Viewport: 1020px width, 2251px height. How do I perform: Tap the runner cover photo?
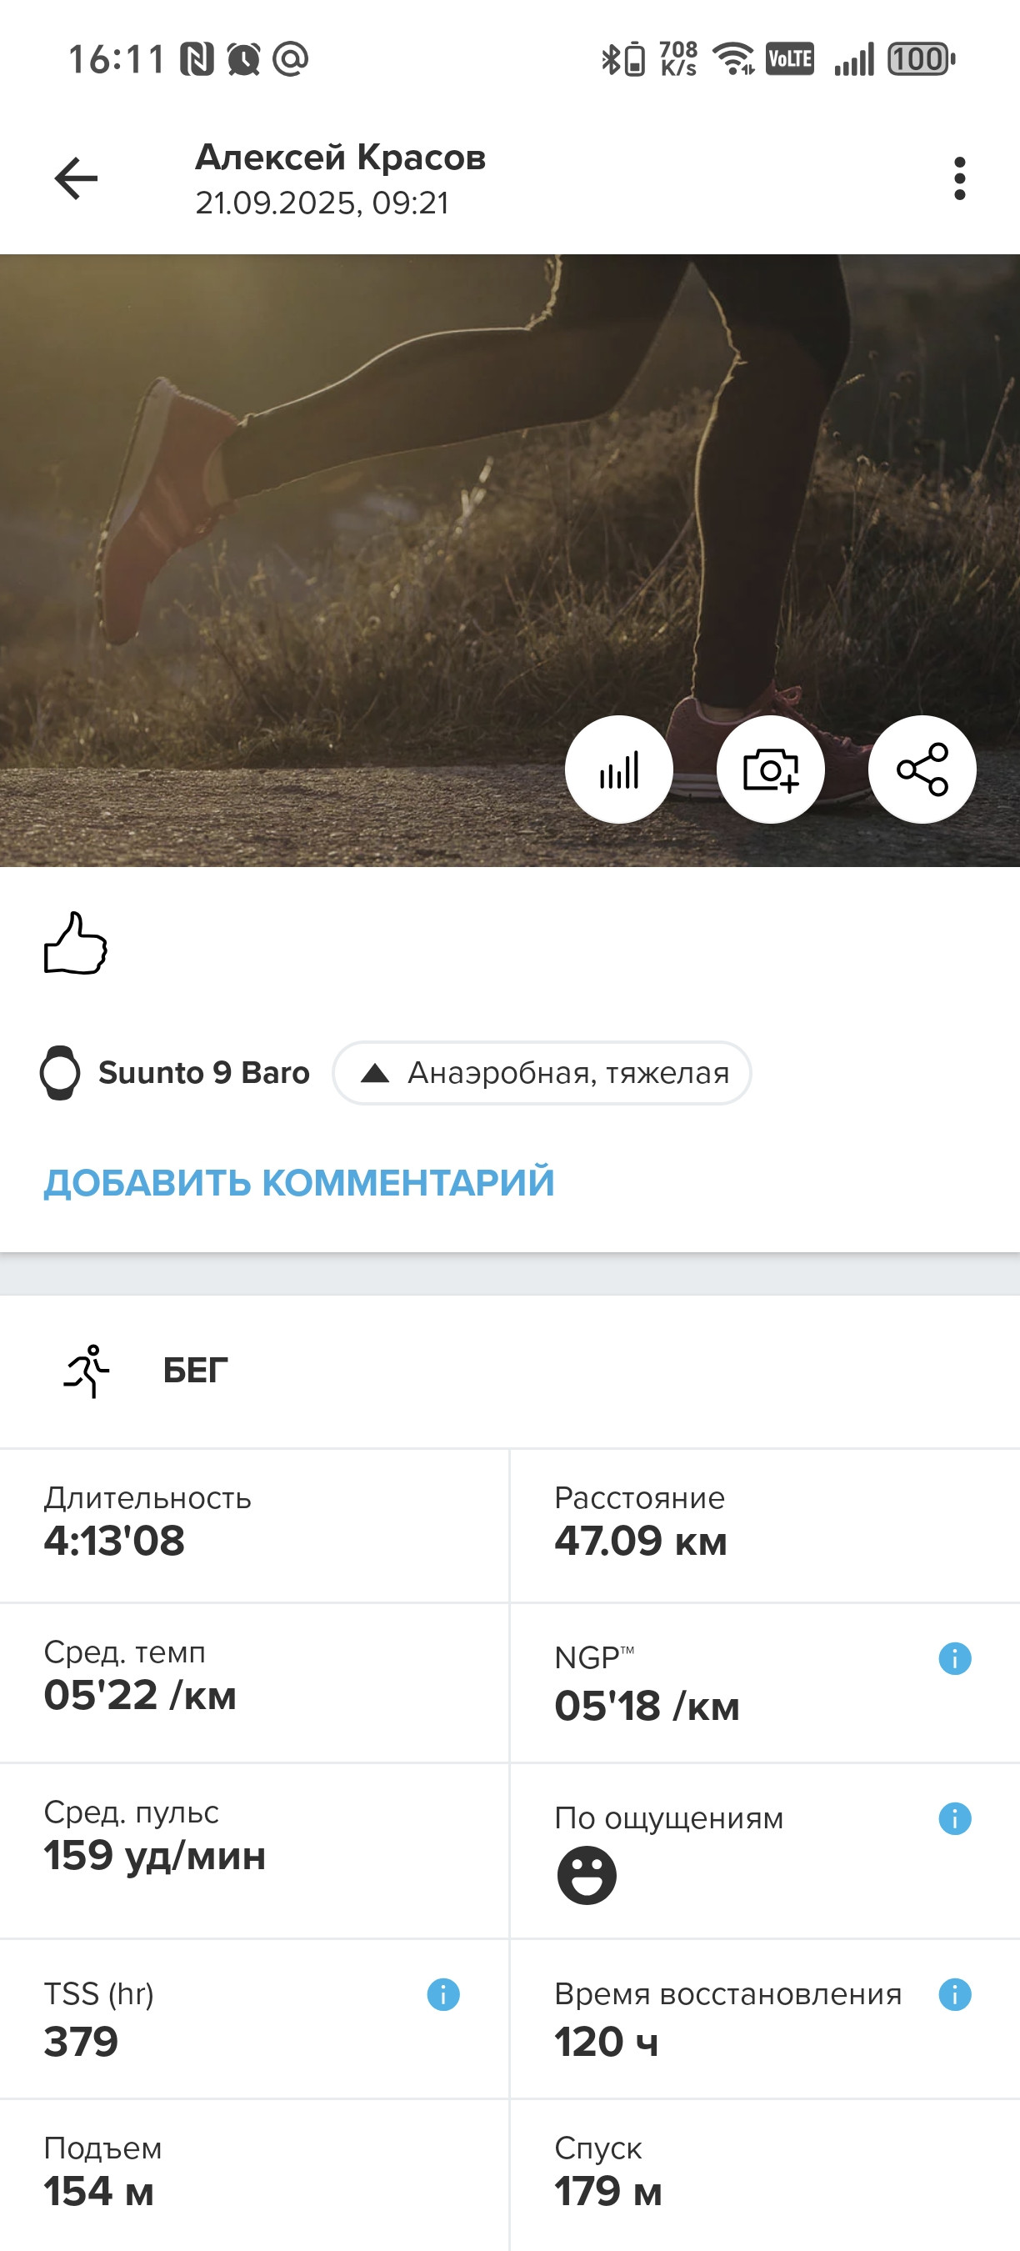[x=510, y=560]
